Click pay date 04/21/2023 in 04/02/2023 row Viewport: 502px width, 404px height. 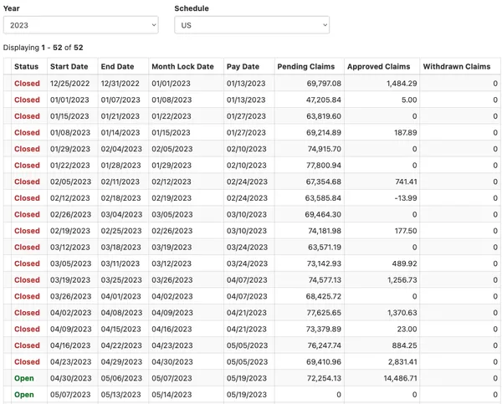[x=247, y=312]
